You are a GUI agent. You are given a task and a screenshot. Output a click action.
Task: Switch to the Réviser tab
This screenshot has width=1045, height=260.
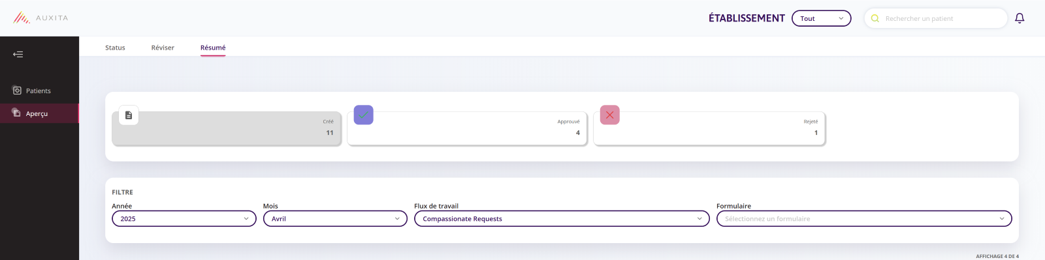(163, 48)
